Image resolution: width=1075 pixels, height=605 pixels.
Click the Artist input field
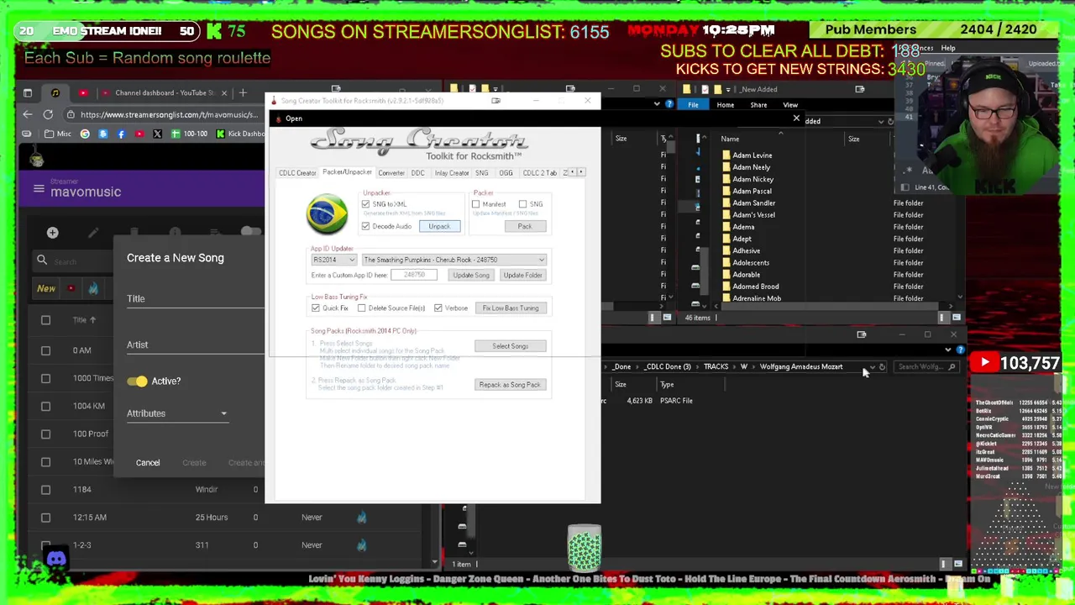click(x=195, y=345)
